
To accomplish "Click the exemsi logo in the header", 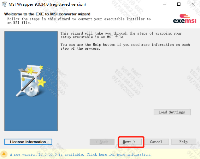I will tap(185, 19).
